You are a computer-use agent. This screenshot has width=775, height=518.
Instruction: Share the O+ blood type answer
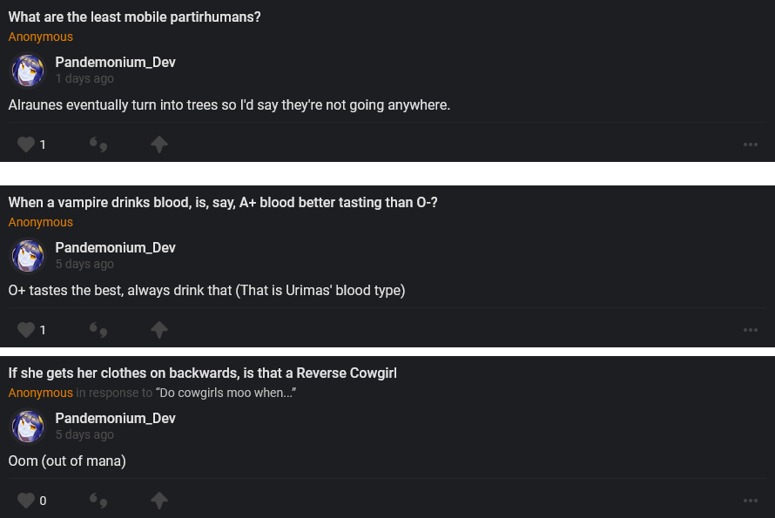click(x=158, y=330)
